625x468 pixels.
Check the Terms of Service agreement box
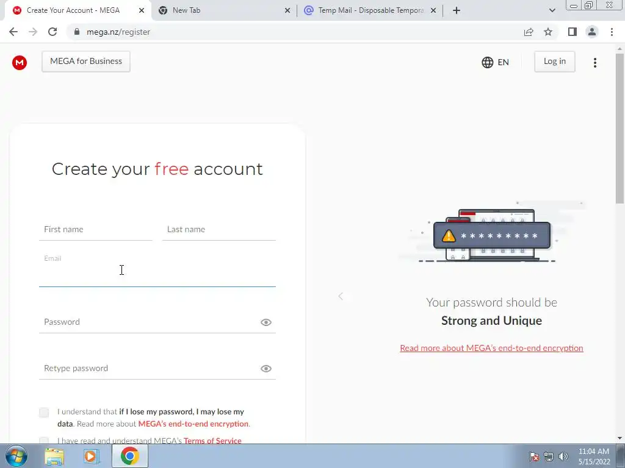tap(44, 441)
